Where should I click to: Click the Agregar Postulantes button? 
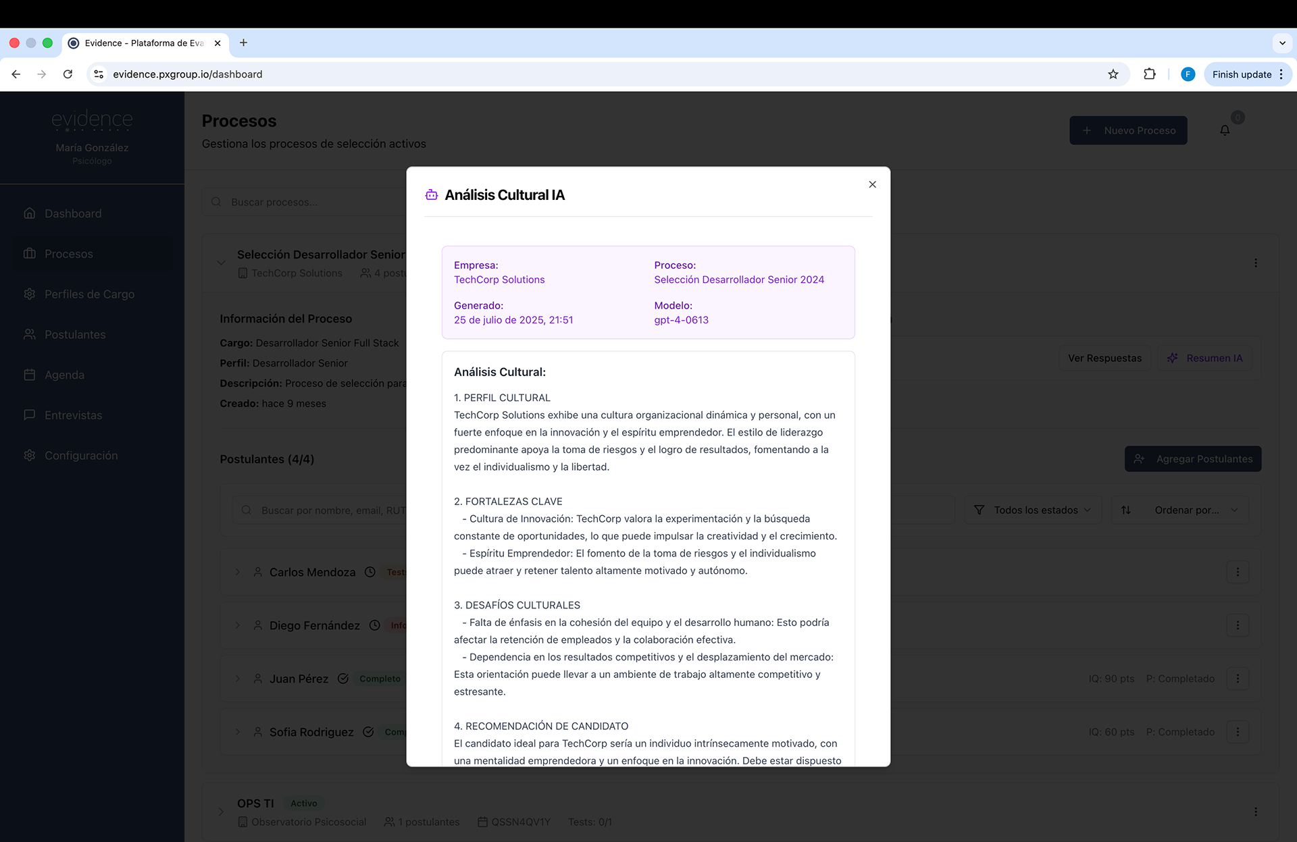click(1192, 459)
